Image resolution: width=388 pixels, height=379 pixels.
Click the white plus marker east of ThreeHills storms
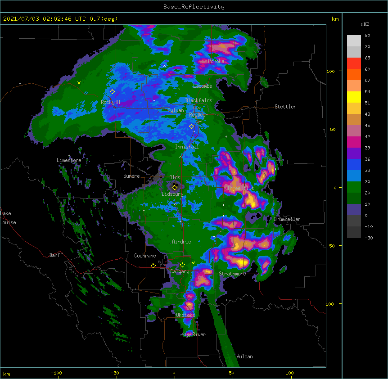275,169
